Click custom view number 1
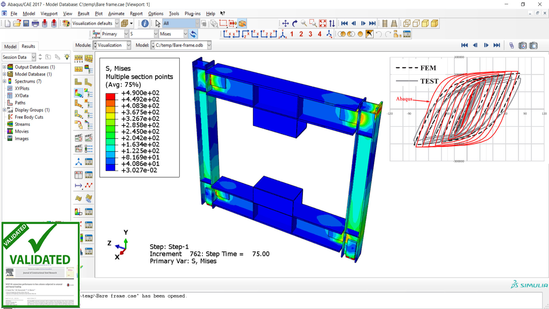 pos(292,34)
